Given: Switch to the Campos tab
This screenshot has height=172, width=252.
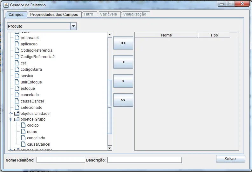Looking at the screenshot, I should click(16, 15).
